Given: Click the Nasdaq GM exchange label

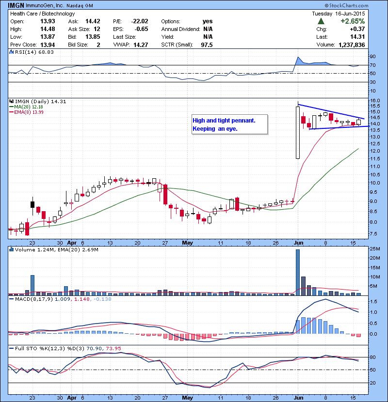Looking at the screenshot, I should pyautogui.click(x=80, y=6).
